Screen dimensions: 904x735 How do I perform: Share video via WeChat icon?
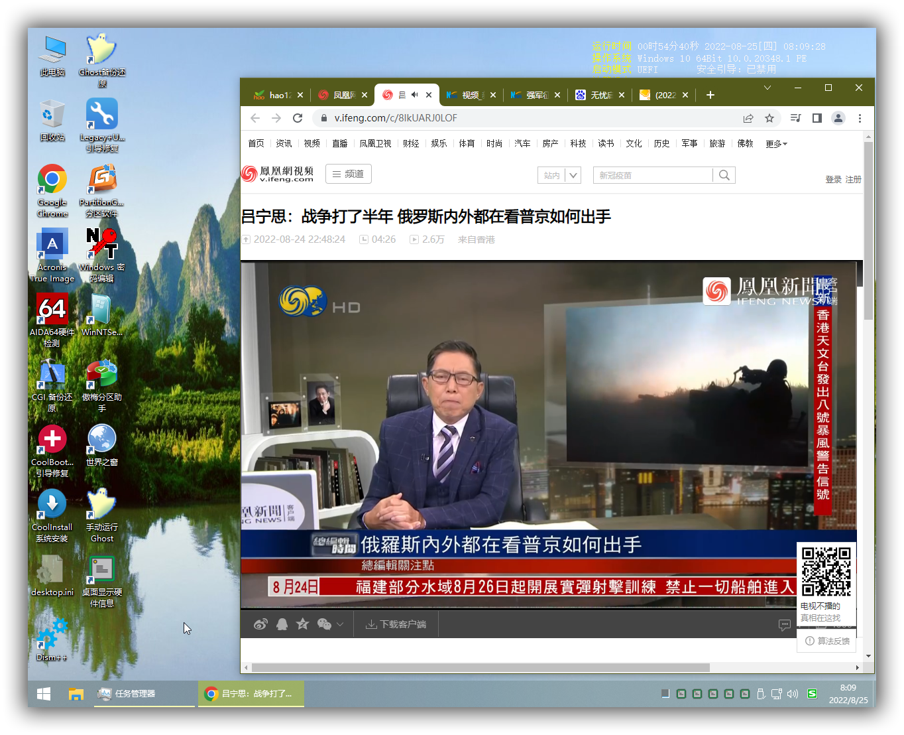pyautogui.click(x=324, y=624)
